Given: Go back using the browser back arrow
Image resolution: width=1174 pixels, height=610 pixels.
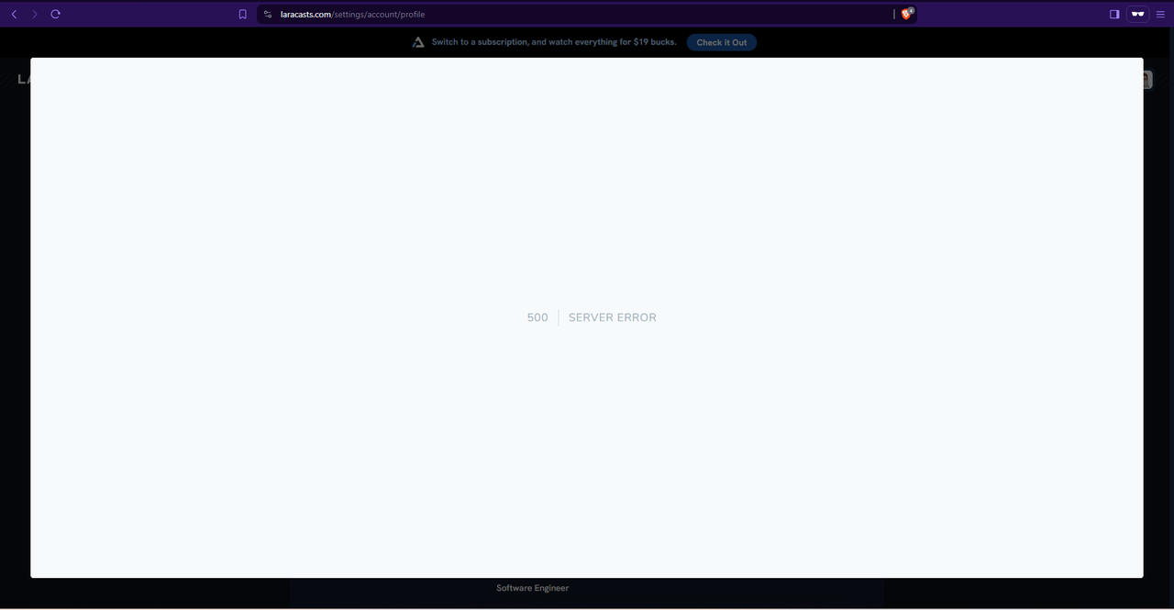Looking at the screenshot, I should click(x=14, y=14).
